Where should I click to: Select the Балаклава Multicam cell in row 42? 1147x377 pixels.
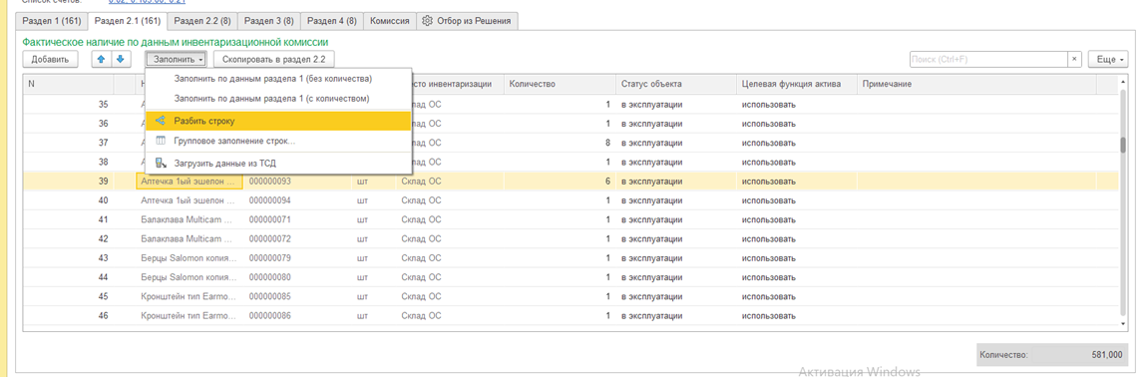tap(190, 238)
